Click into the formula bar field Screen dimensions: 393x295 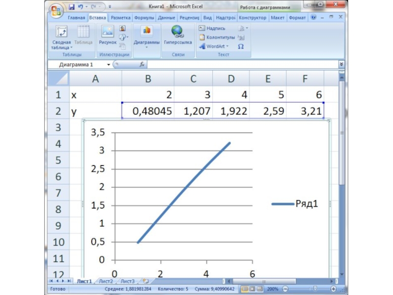pos(243,65)
